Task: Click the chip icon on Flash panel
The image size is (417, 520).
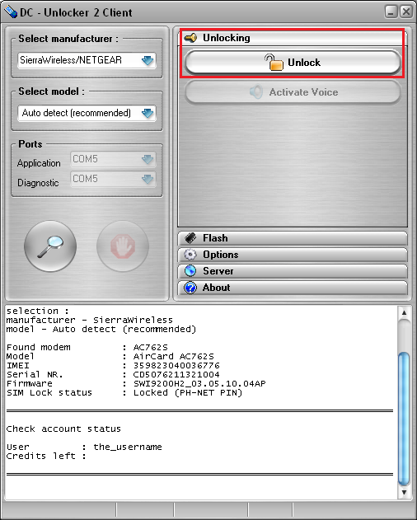Action: point(190,238)
